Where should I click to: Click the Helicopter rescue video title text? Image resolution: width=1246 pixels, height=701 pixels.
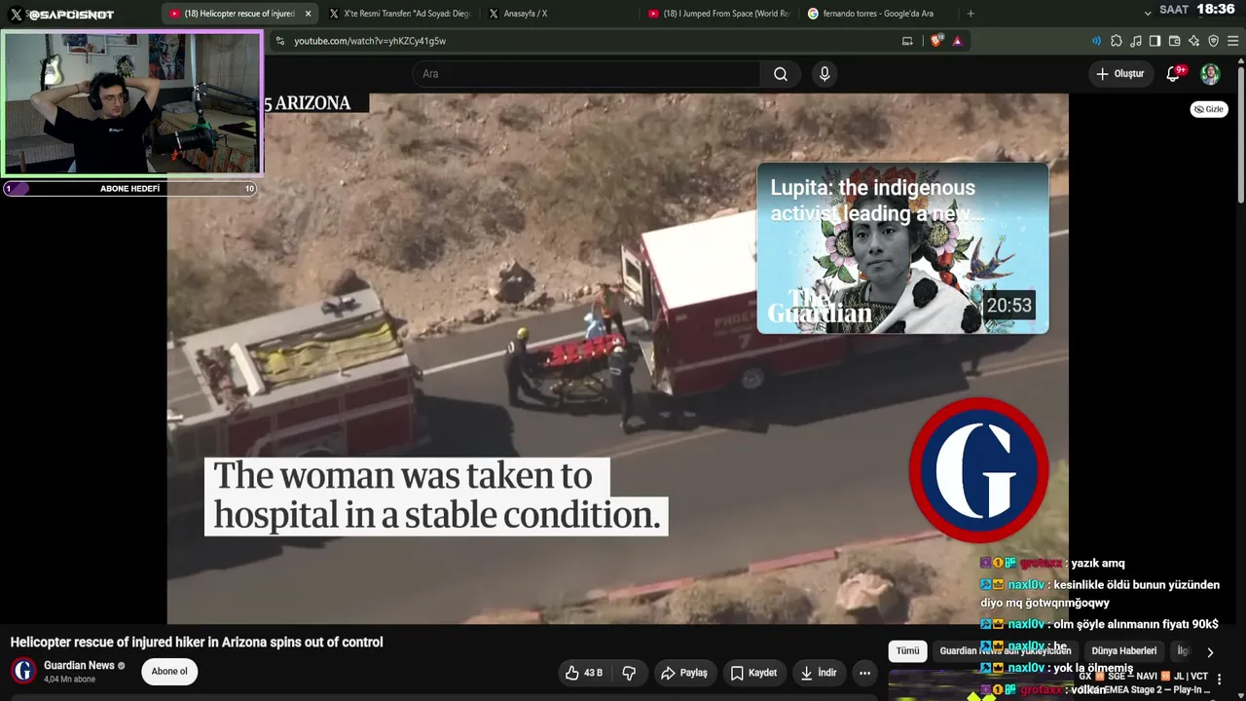pyautogui.click(x=197, y=643)
